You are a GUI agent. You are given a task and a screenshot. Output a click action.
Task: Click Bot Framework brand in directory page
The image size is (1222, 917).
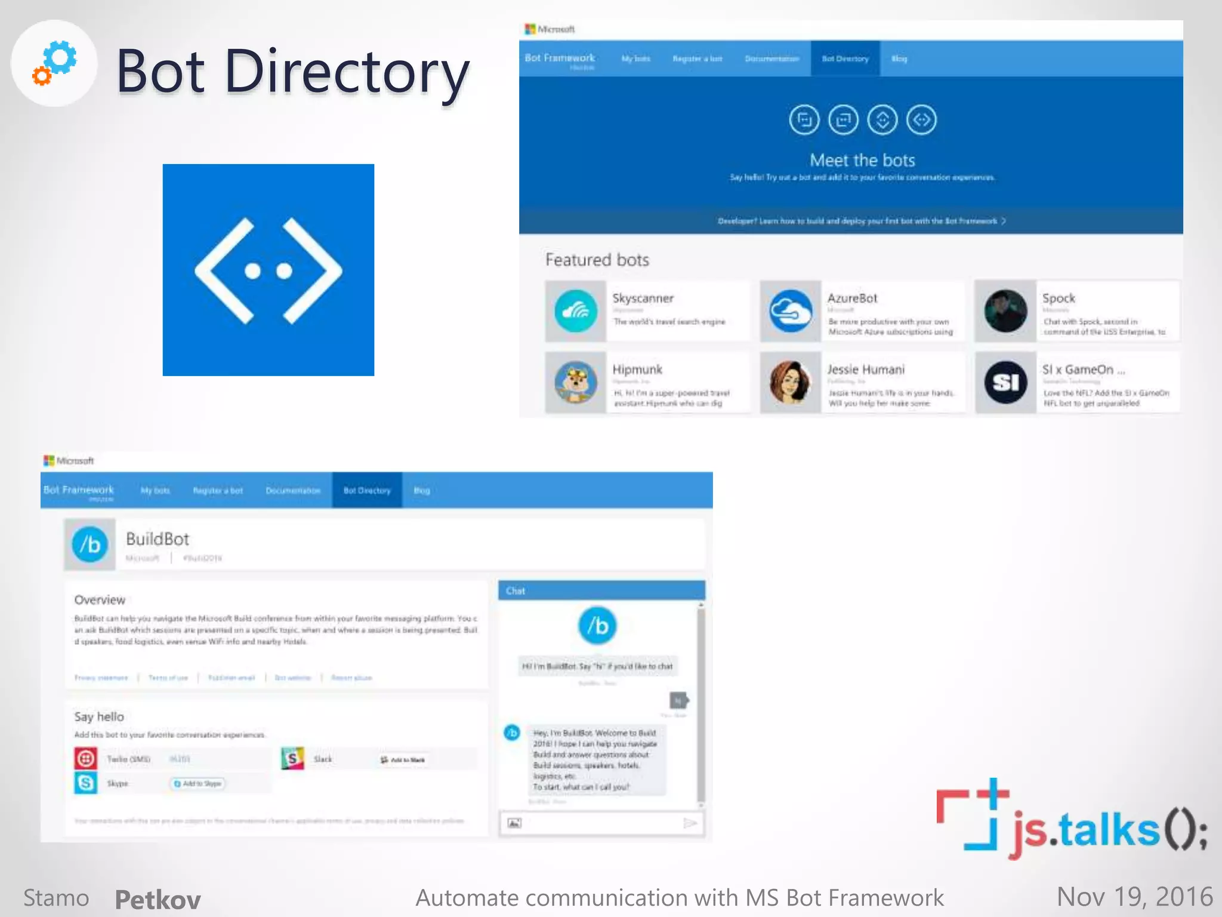click(560, 59)
